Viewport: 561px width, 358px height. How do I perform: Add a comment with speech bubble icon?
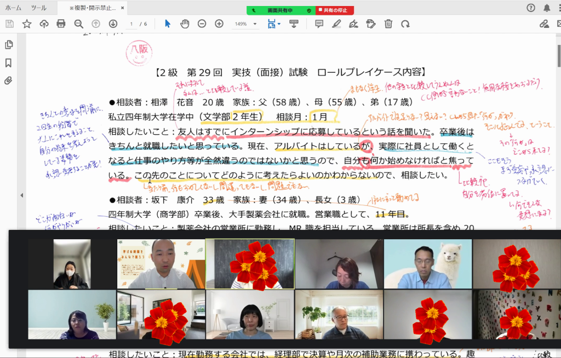319,24
